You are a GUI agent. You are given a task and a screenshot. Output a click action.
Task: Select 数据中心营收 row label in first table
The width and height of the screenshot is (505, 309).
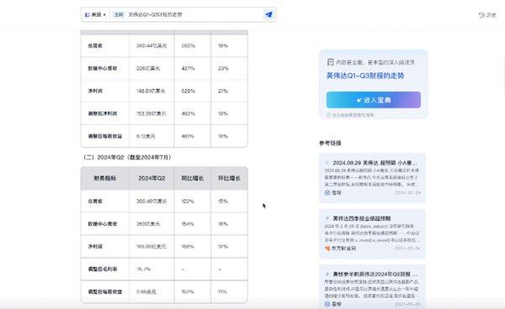pos(103,68)
